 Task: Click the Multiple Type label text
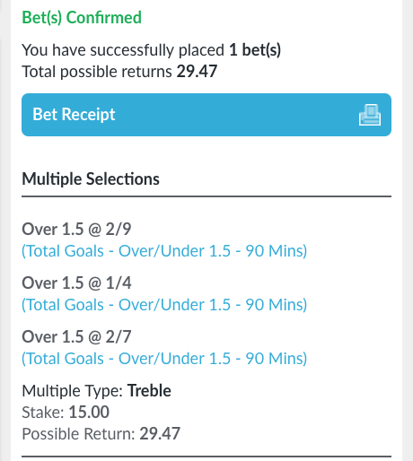click(72, 391)
